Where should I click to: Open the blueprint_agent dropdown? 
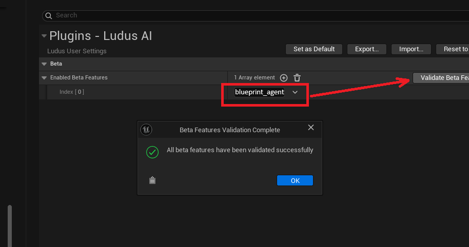(x=295, y=92)
